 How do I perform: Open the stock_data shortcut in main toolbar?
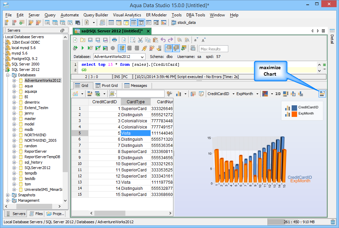184,22
